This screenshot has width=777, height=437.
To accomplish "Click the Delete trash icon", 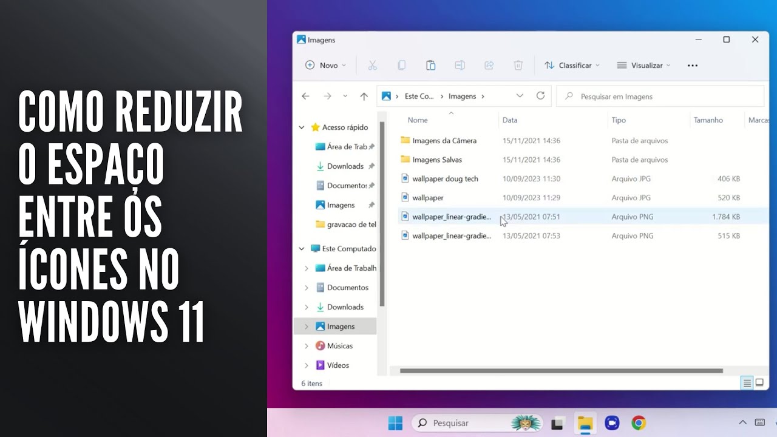I will coord(518,65).
